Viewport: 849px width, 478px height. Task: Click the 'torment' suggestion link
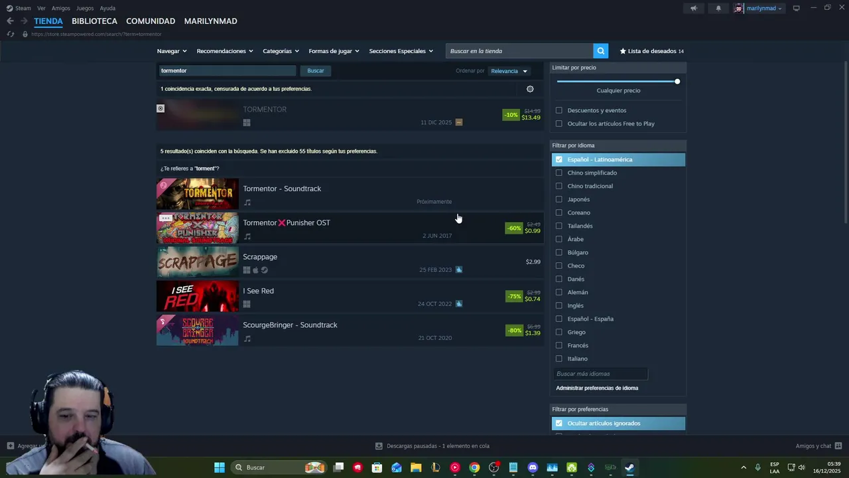205,169
